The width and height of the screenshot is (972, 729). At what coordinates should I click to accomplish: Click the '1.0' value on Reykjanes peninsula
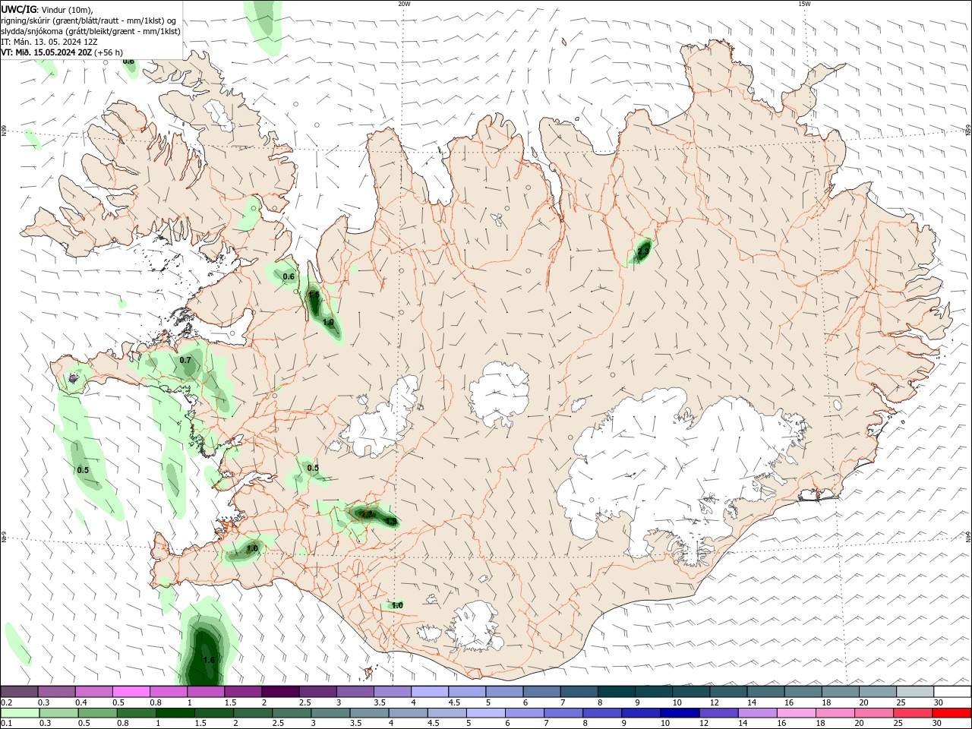click(252, 548)
